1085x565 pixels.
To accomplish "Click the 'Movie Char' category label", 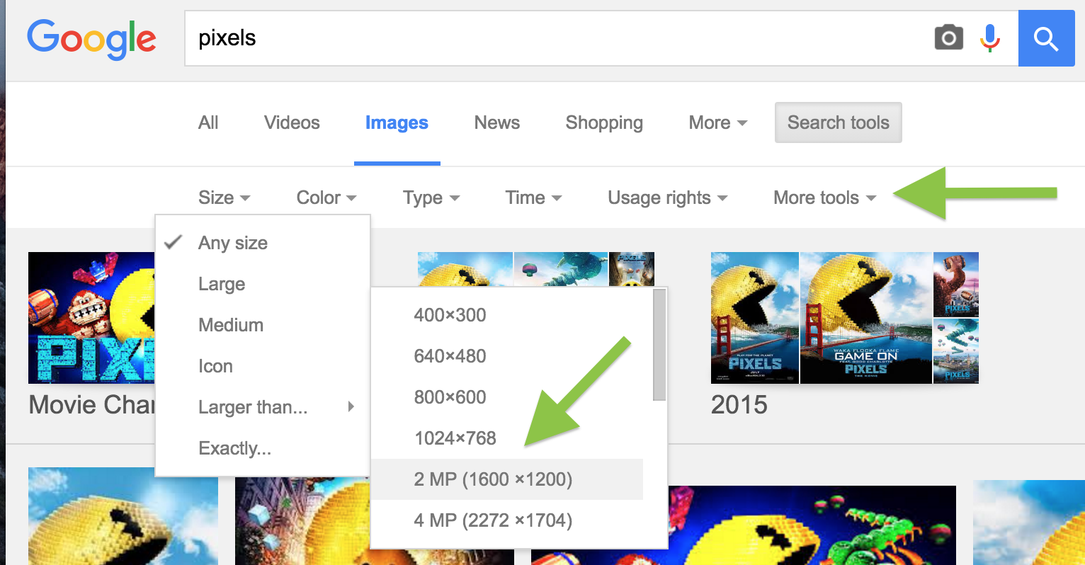I will point(91,405).
